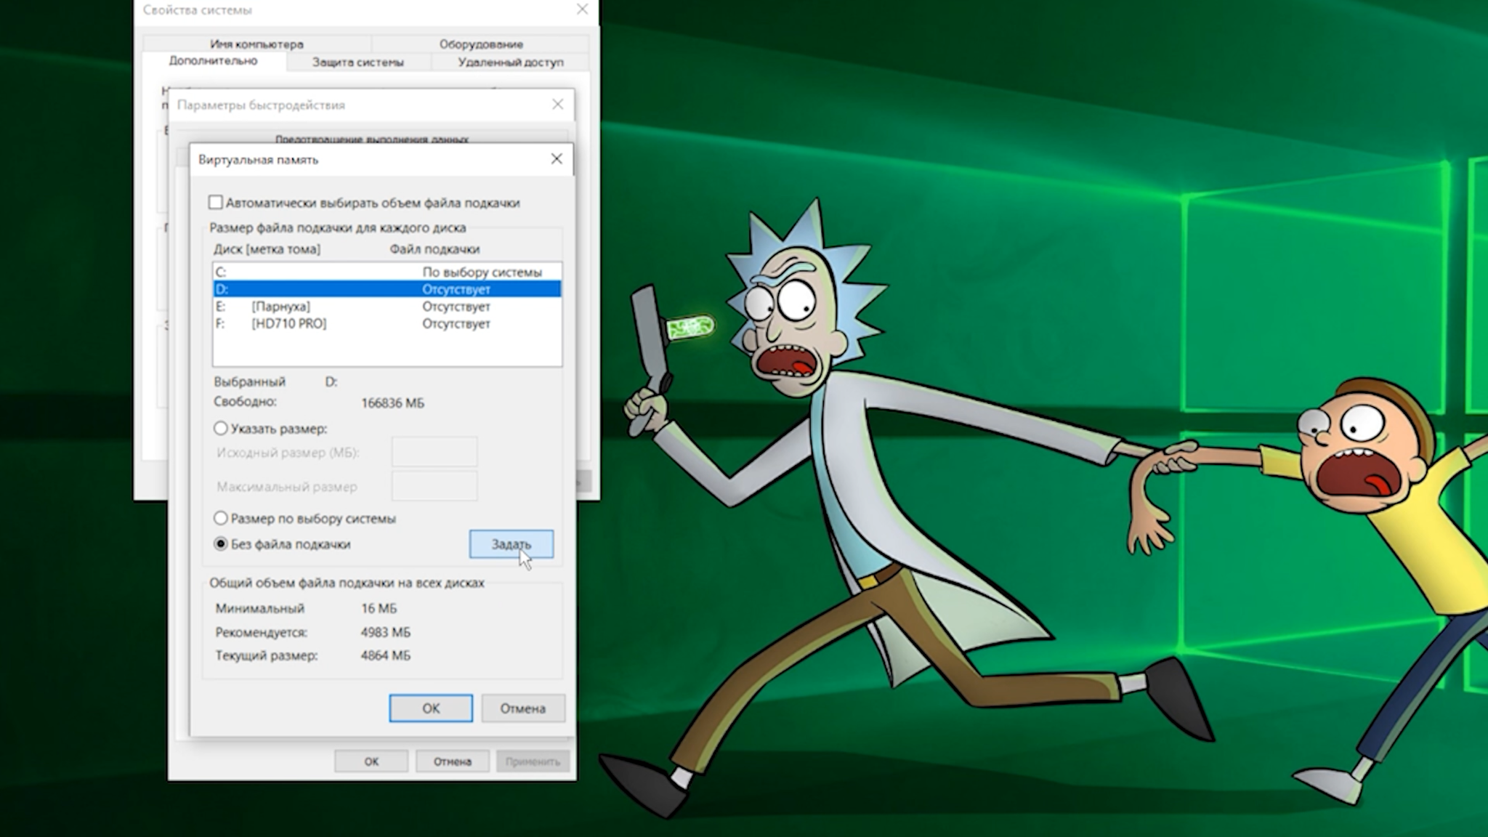
Task: Open the Удаленный доступ tab
Action: pyautogui.click(x=511, y=62)
